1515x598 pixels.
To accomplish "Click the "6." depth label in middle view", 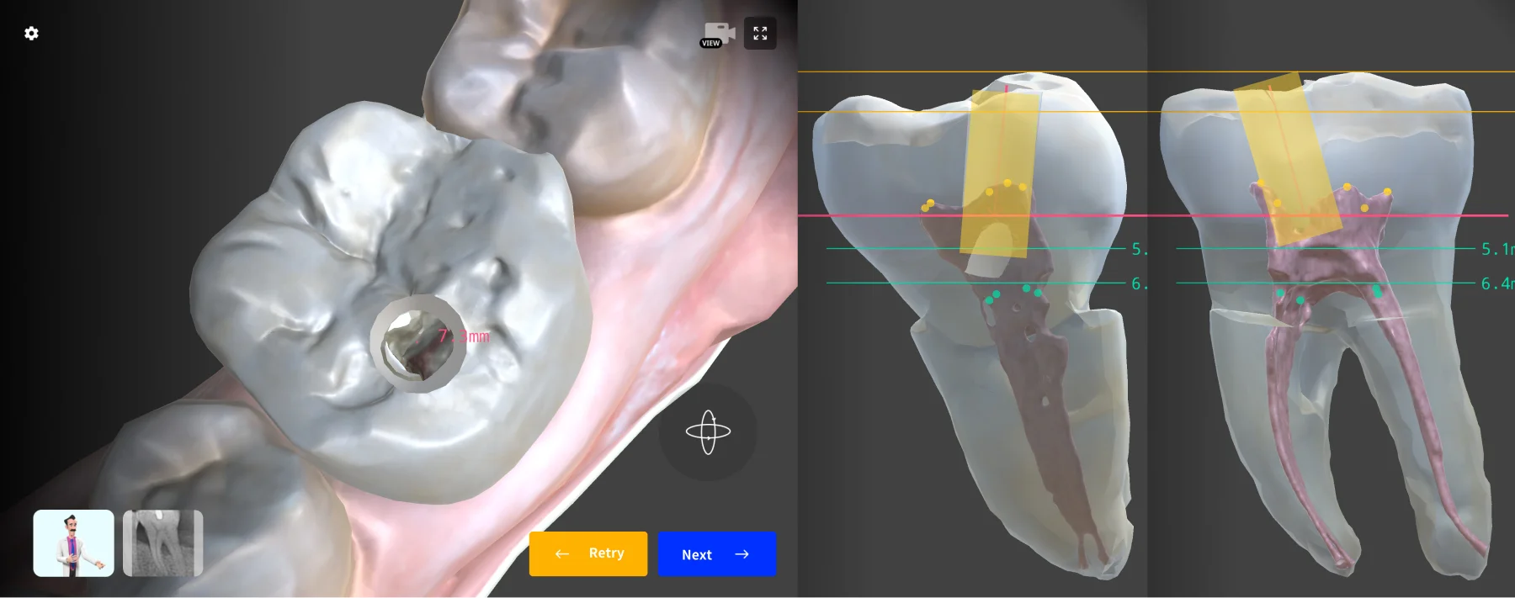I will [1140, 283].
